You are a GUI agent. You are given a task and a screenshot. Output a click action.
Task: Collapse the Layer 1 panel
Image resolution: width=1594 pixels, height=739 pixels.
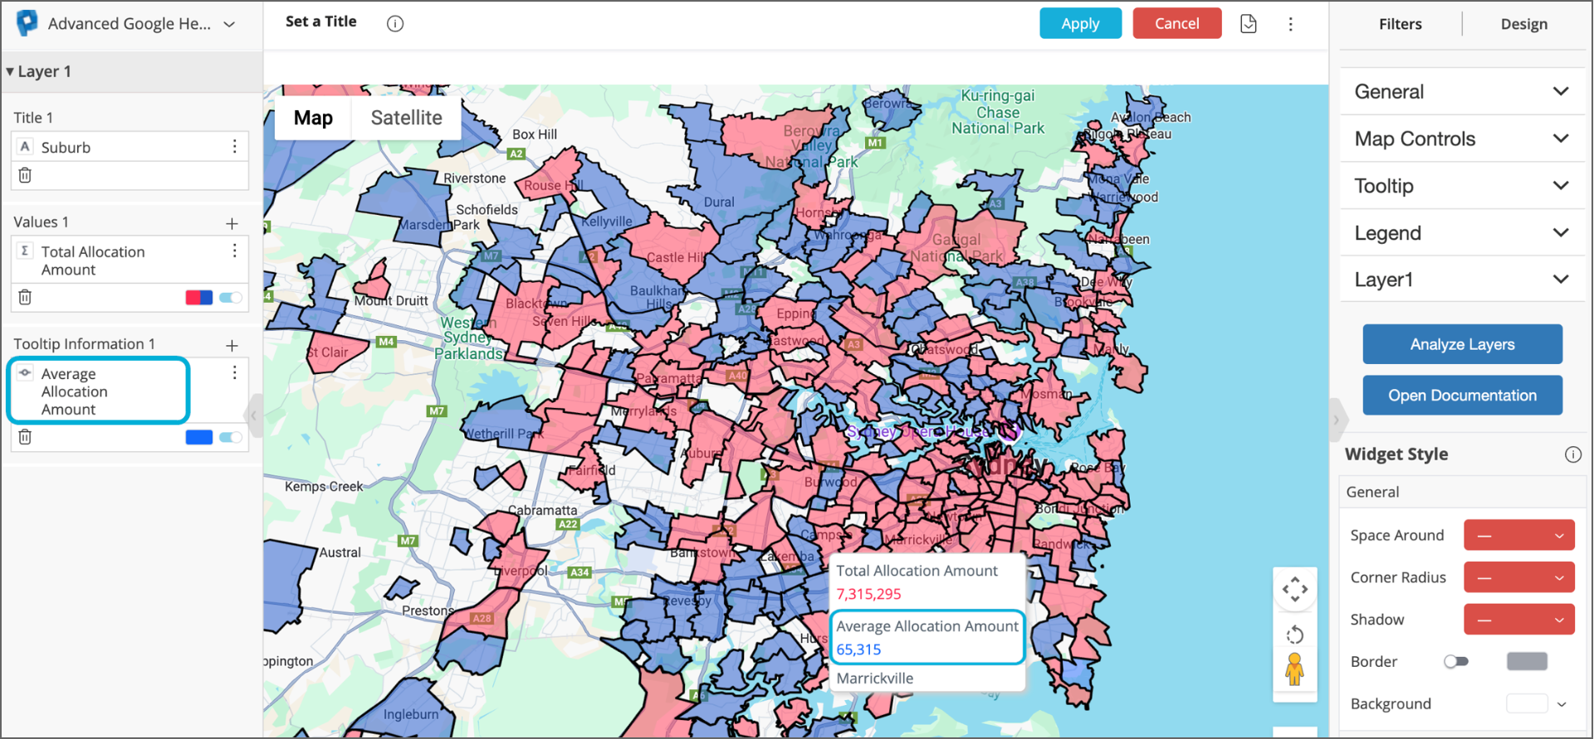click(x=10, y=71)
